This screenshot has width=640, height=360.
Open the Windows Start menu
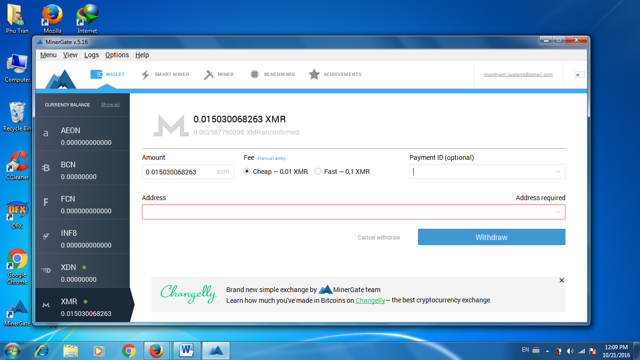coord(12,351)
